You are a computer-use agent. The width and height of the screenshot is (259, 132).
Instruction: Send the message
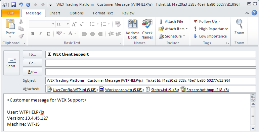(11, 63)
